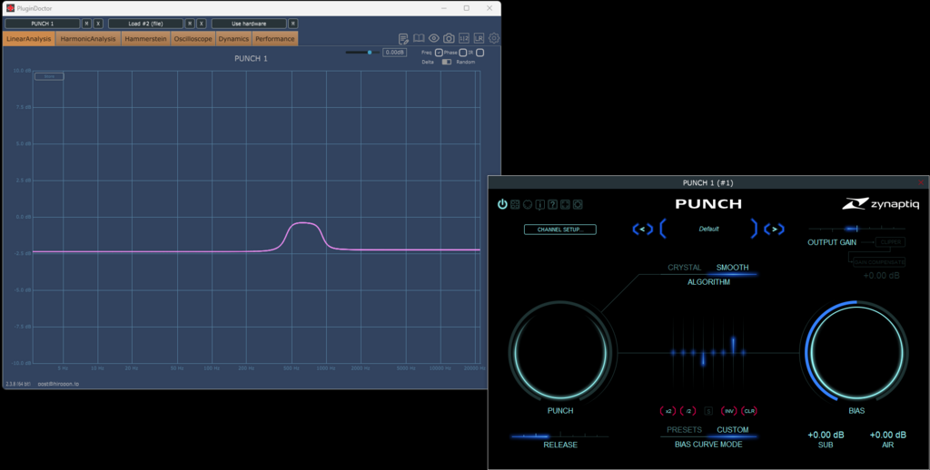This screenshot has height=470, width=930.
Task: Click the x2 bias curve button
Action: click(668, 411)
